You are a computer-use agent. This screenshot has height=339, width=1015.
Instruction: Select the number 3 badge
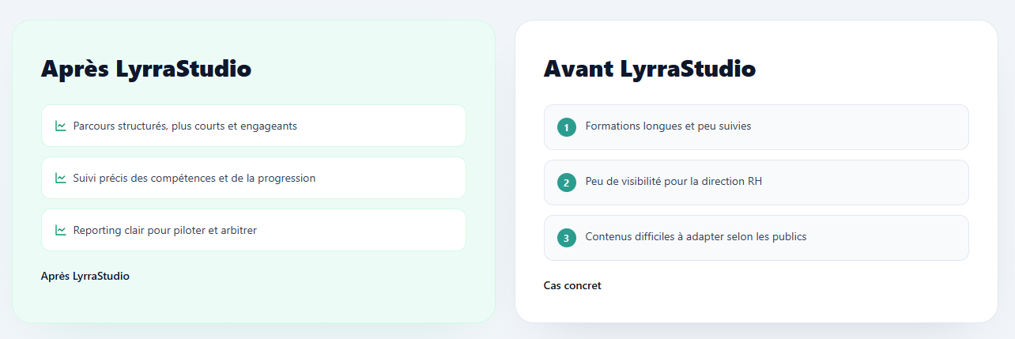(x=566, y=238)
